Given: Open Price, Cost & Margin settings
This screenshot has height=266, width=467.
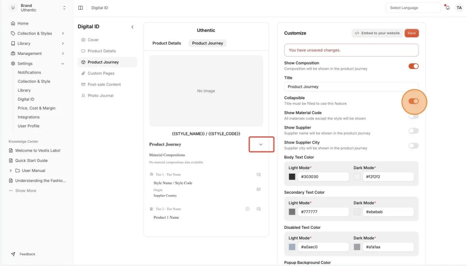Looking at the screenshot, I should (36, 108).
